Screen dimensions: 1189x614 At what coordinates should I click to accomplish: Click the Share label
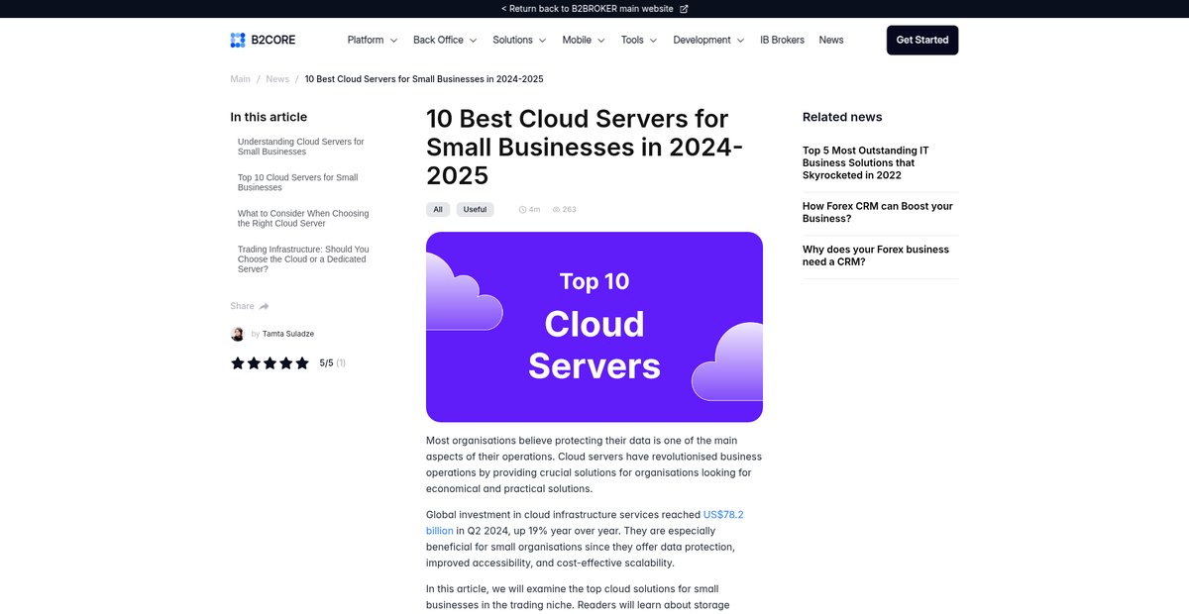coord(242,306)
